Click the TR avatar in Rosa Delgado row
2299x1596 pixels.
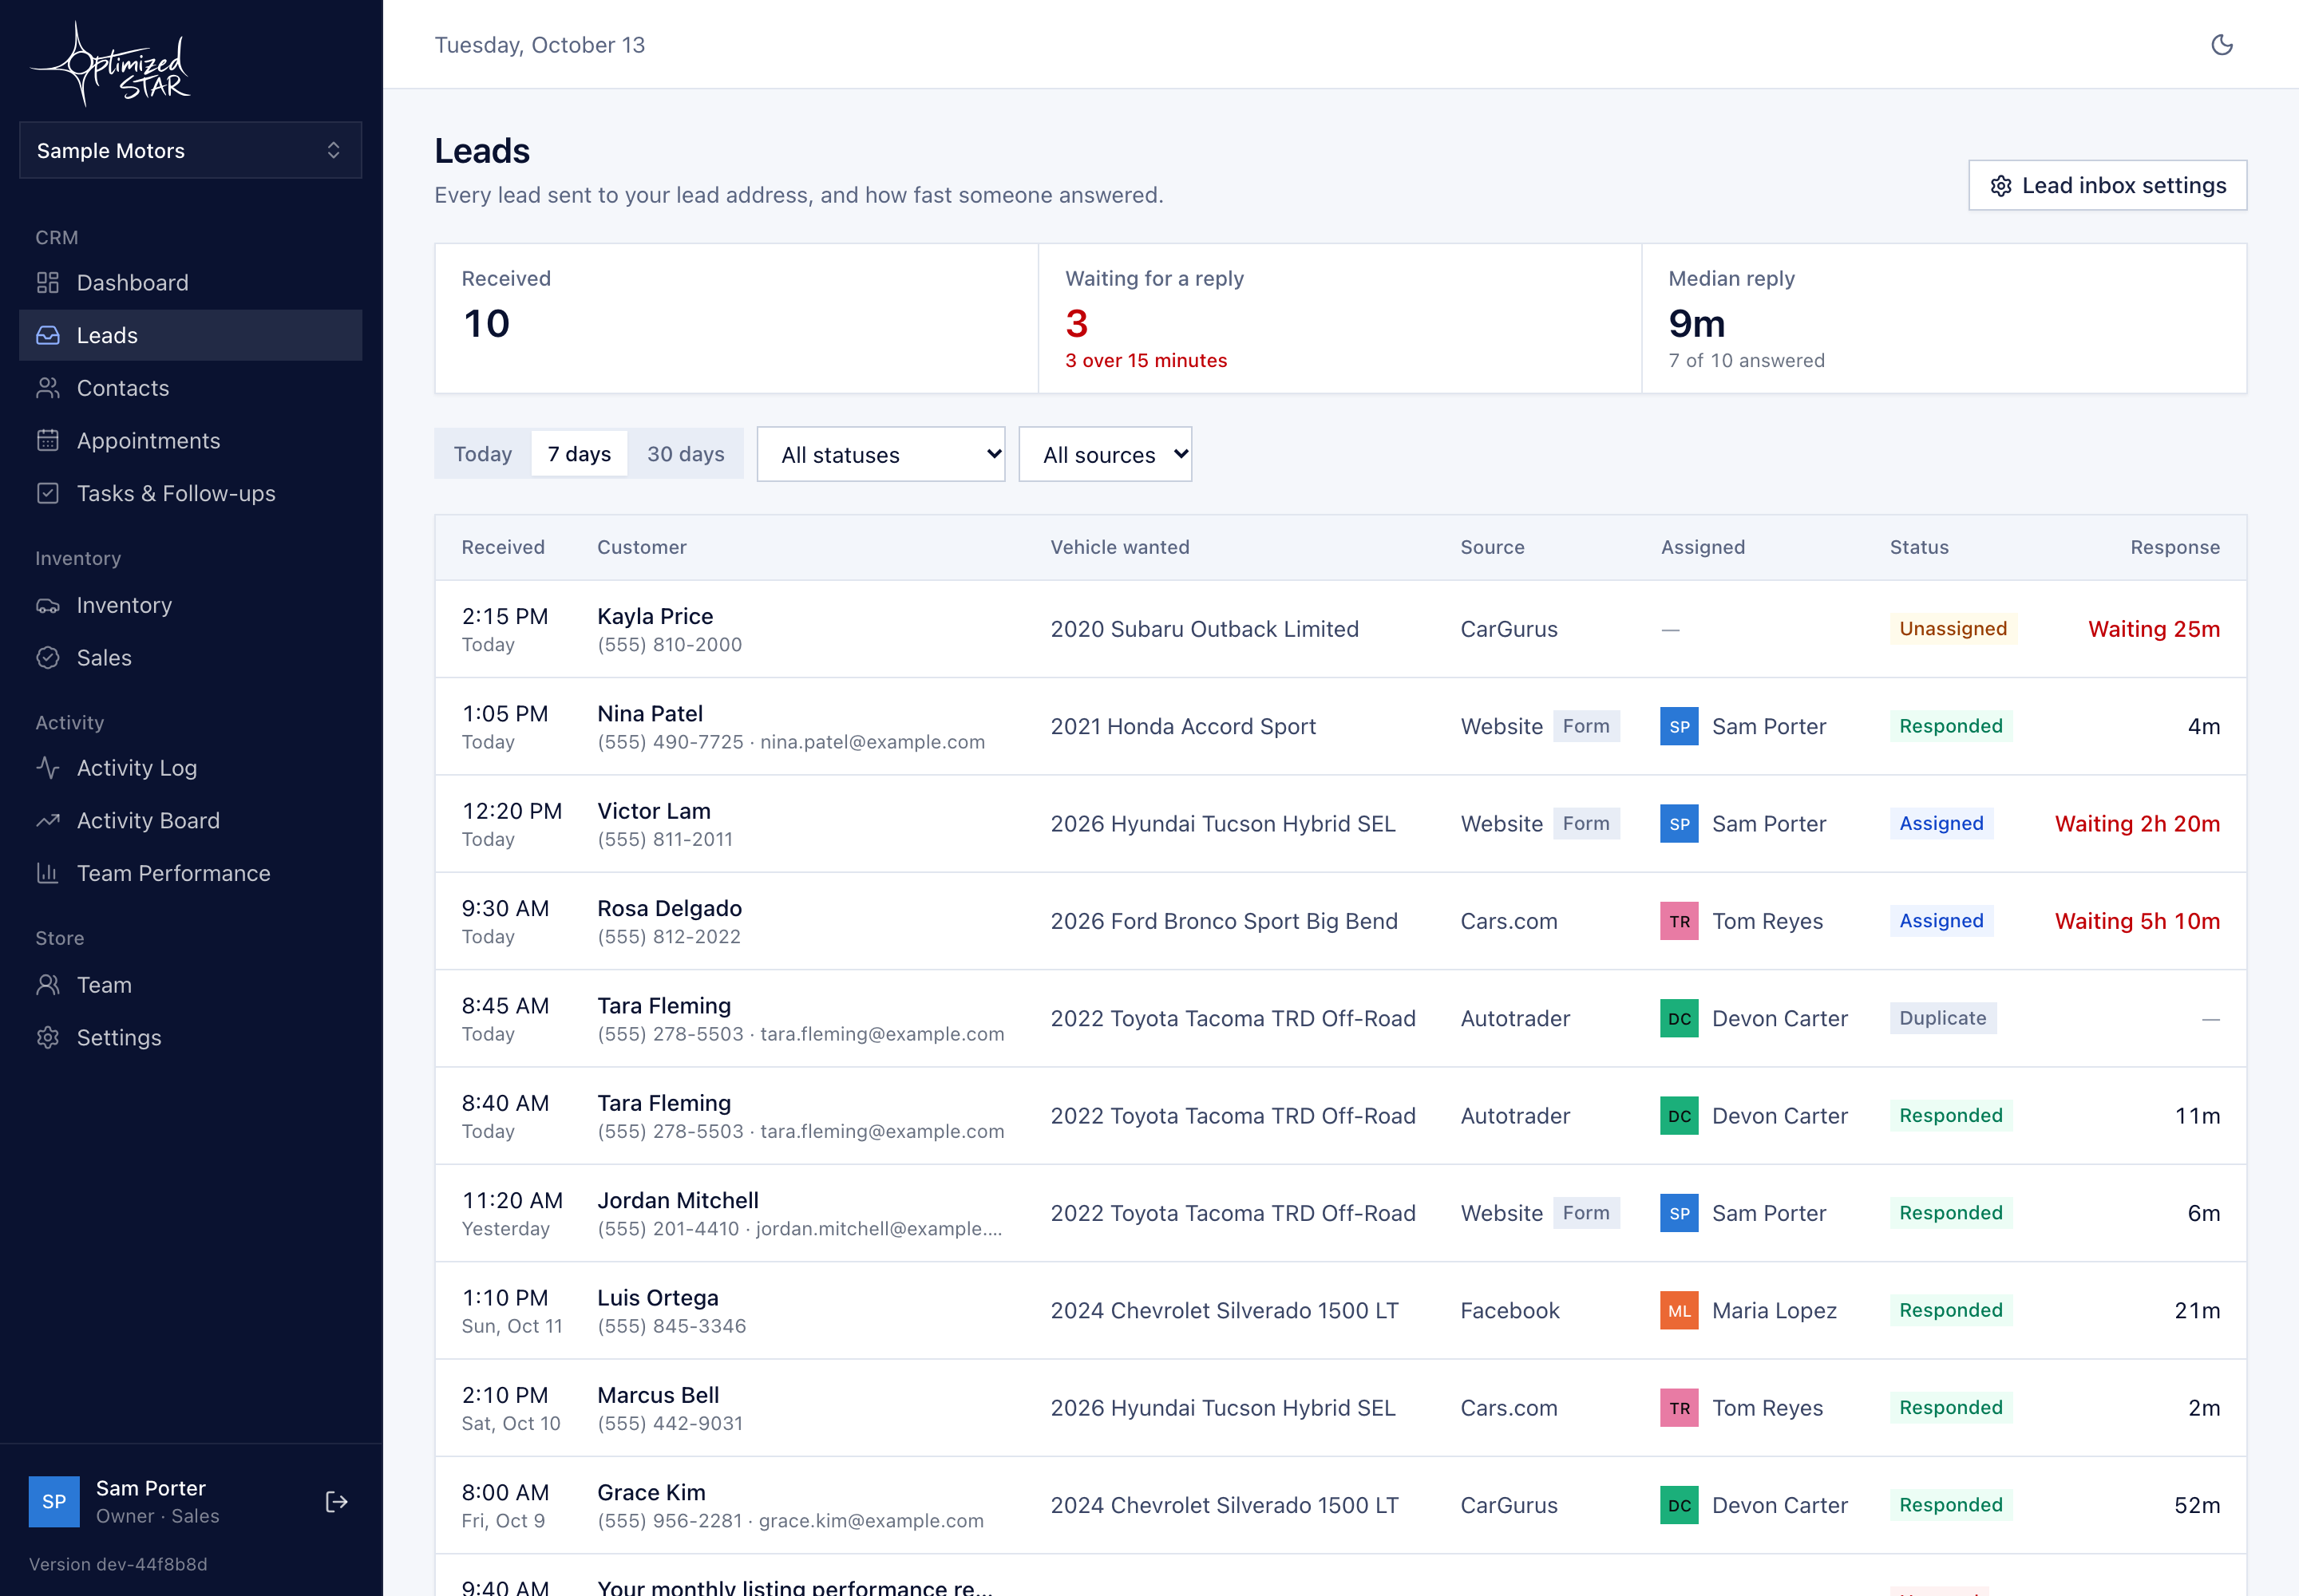click(1680, 921)
